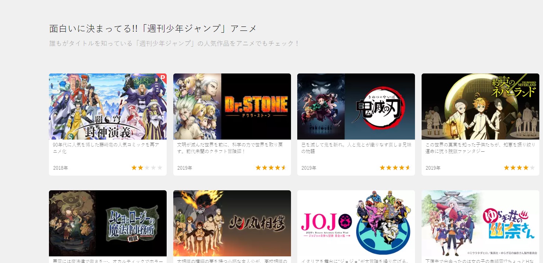Click the two-star rating on 封神演義 card
The image size is (543, 263).
pyautogui.click(x=147, y=168)
